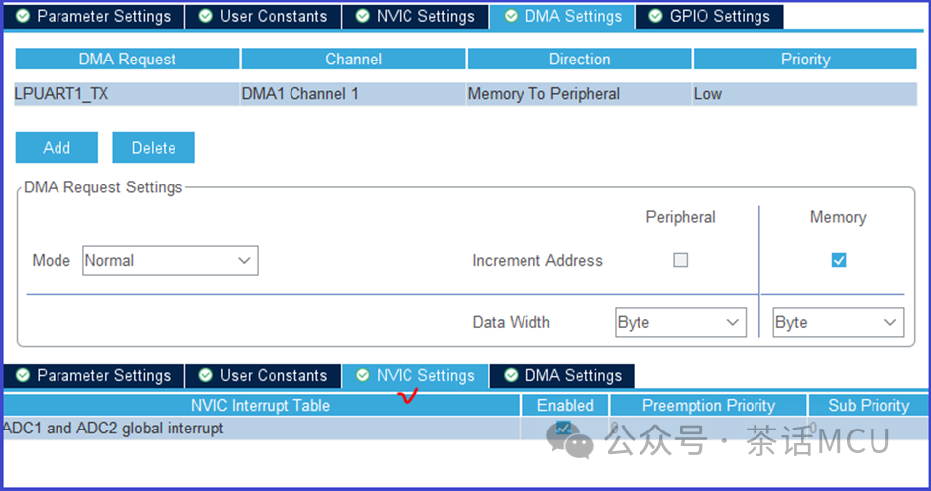Click the Delete DMA request button
Image resolution: width=931 pixels, height=491 pixels.
[x=154, y=147]
